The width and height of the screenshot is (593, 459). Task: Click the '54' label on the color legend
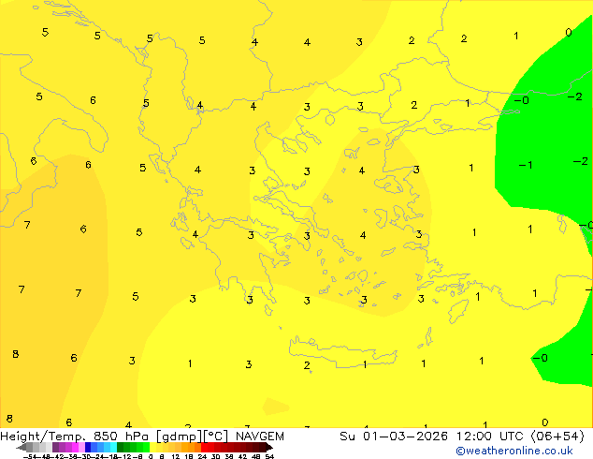(269, 456)
